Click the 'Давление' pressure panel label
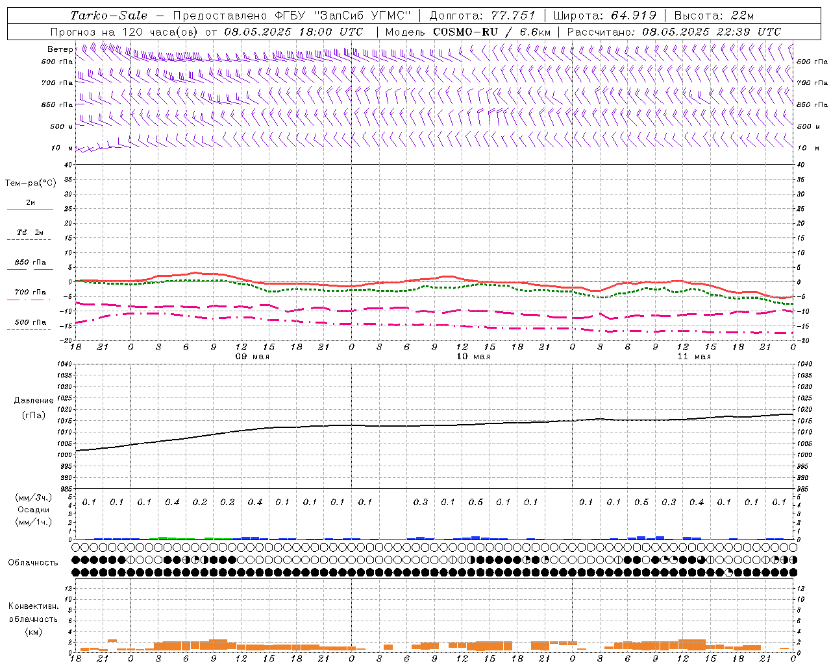The image size is (831, 664). 34,401
